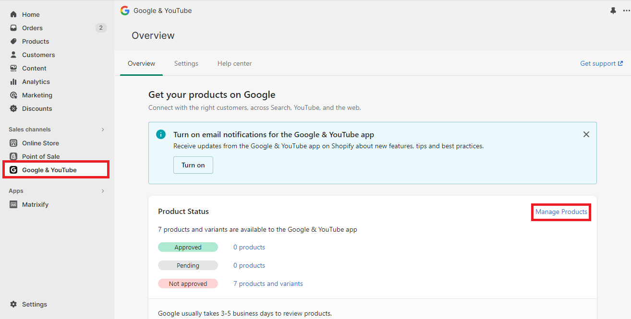Expand the Apps section chevron
This screenshot has height=319, width=631.
pyautogui.click(x=102, y=191)
